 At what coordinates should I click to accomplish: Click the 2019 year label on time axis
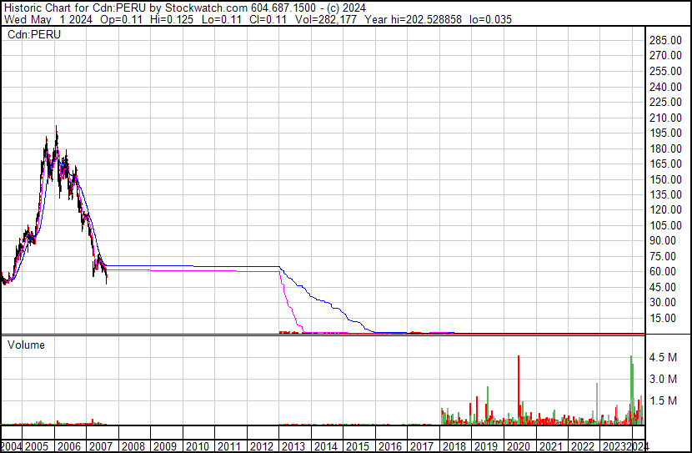(x=486, y=446)
